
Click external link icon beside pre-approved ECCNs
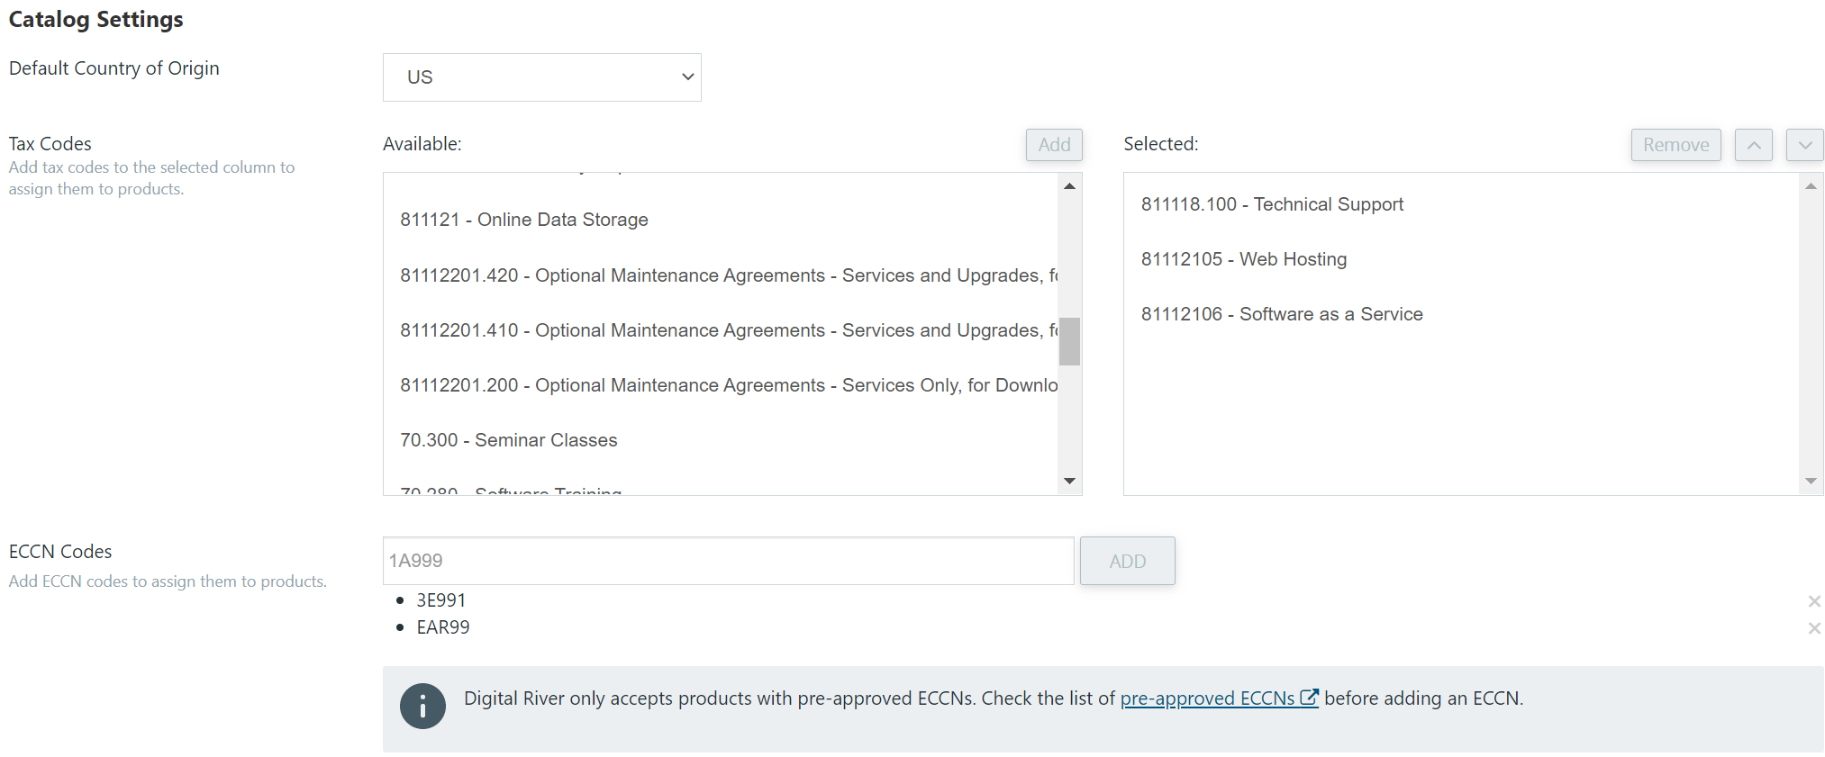pyautogui.click(x=1309, y=697)
